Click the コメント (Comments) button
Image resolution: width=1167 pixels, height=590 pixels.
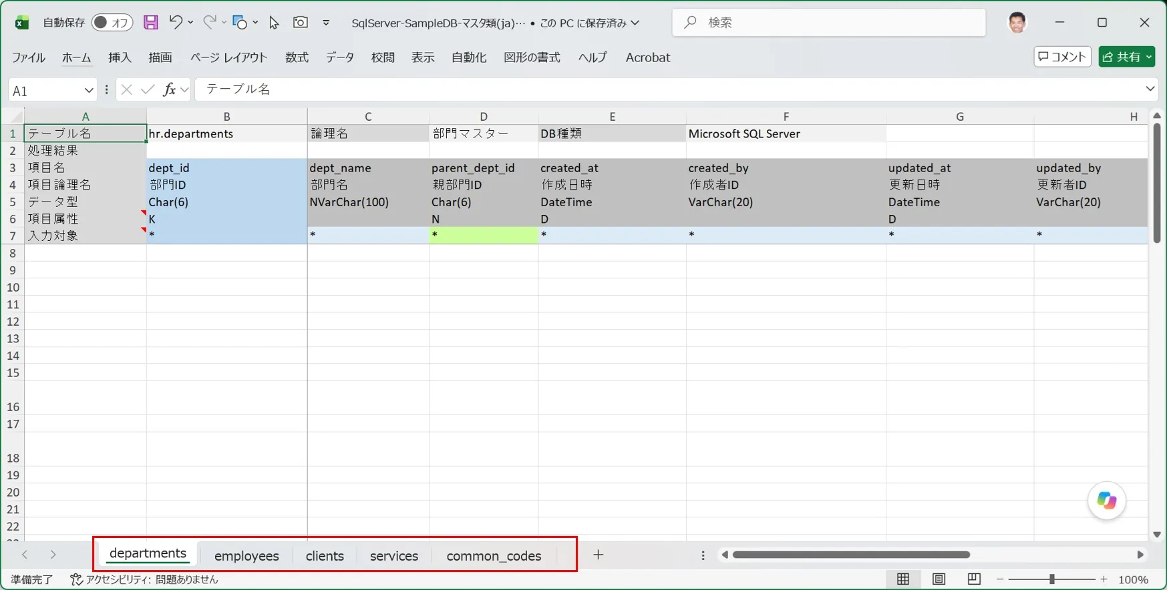click(x=1062, y=57)
